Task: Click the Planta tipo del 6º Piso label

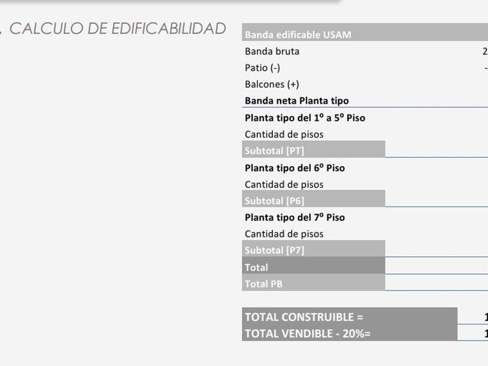Action: [x=295, y=168]
